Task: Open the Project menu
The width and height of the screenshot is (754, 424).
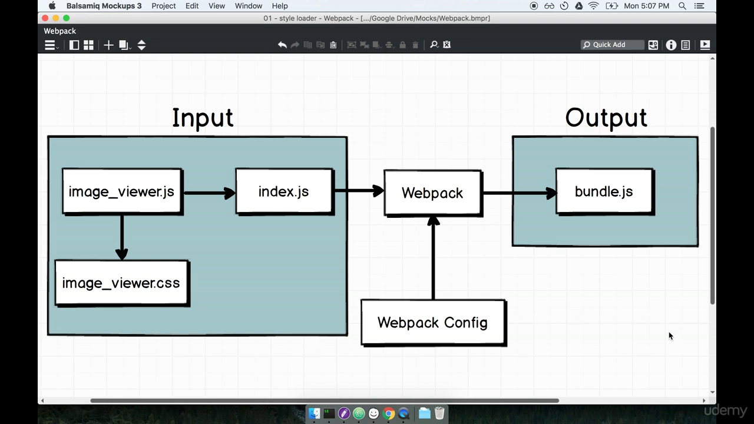Action: [164, 6]
